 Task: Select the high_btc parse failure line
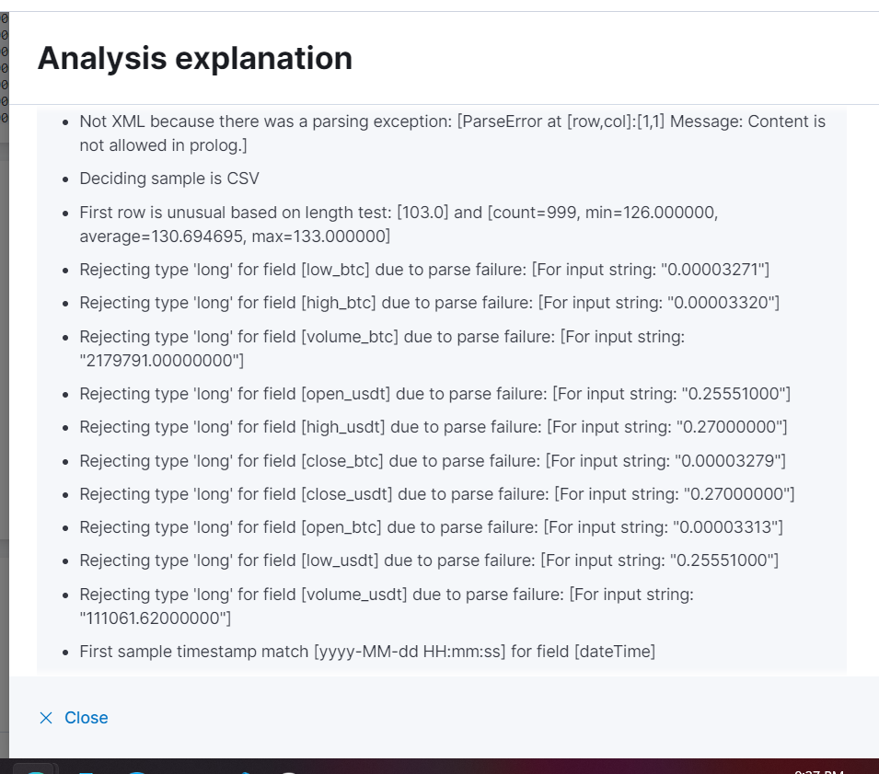pos(429,303)
